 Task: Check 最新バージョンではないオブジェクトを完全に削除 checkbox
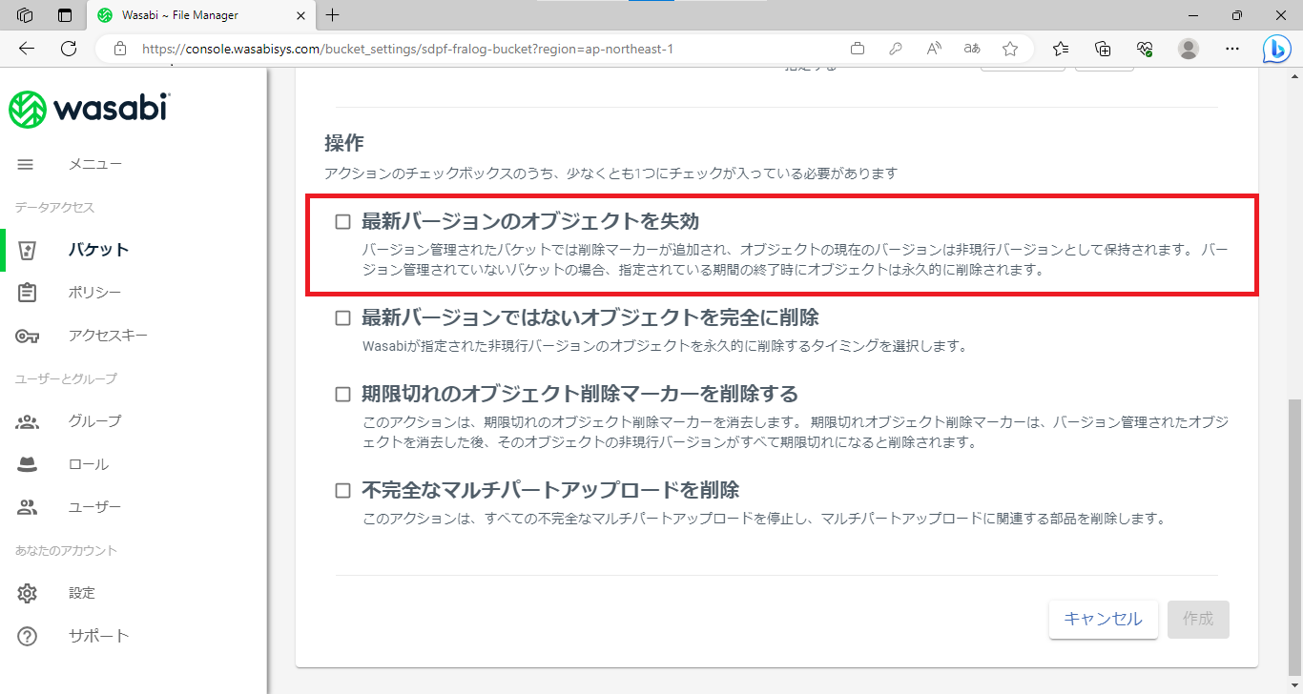point(342,317)
